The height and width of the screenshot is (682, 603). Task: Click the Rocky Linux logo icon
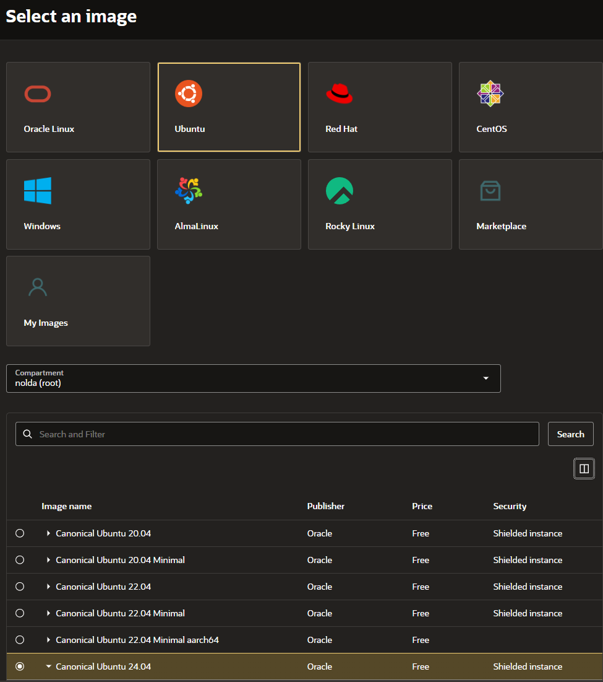pyautogui.click(x=340, y=191)
